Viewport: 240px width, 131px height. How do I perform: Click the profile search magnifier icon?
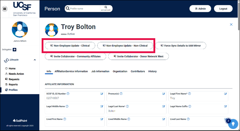(x=68, y=8)
